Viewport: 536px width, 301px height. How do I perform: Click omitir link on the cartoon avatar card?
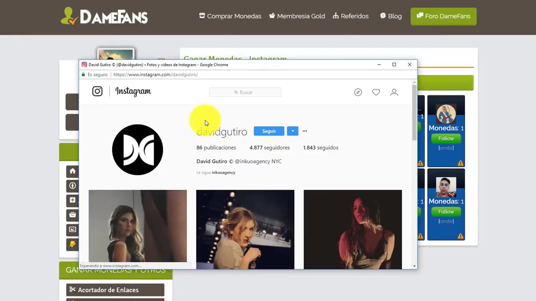point(446,148)
